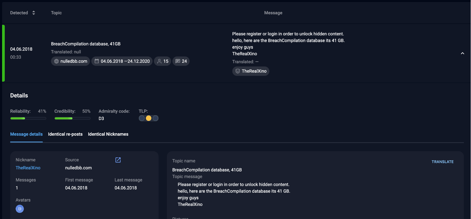Collapse the message row with chevron
The width and height of the screenshot is (471, 219).
(462, 53)
